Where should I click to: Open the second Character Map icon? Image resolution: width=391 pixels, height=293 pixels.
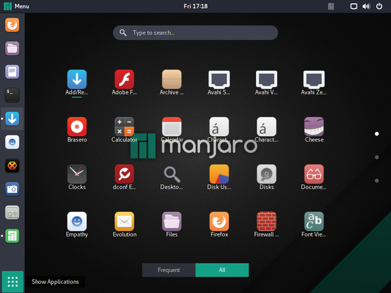click(x=267, y=127)
